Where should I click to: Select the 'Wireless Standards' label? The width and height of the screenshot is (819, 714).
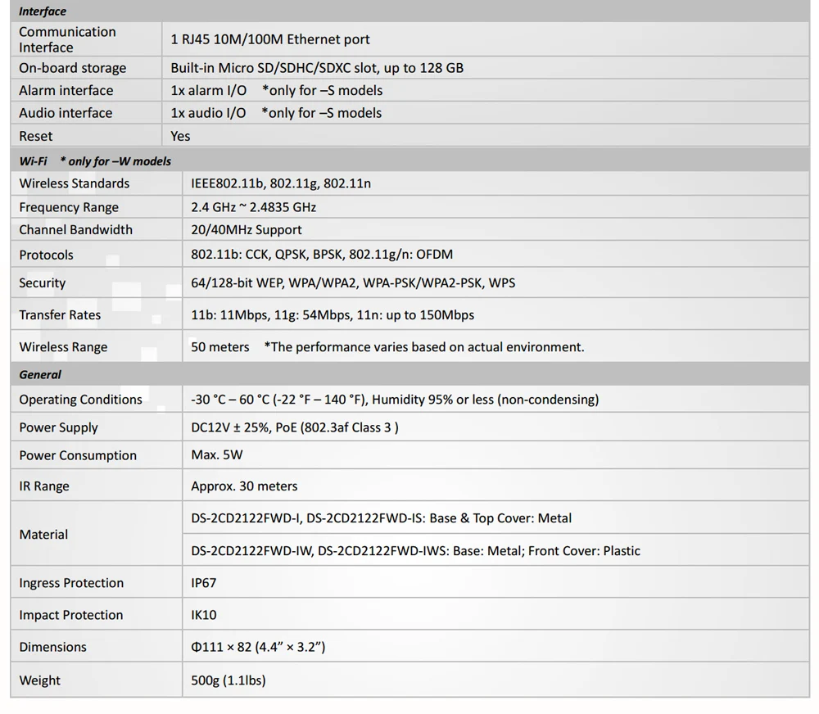75,183
